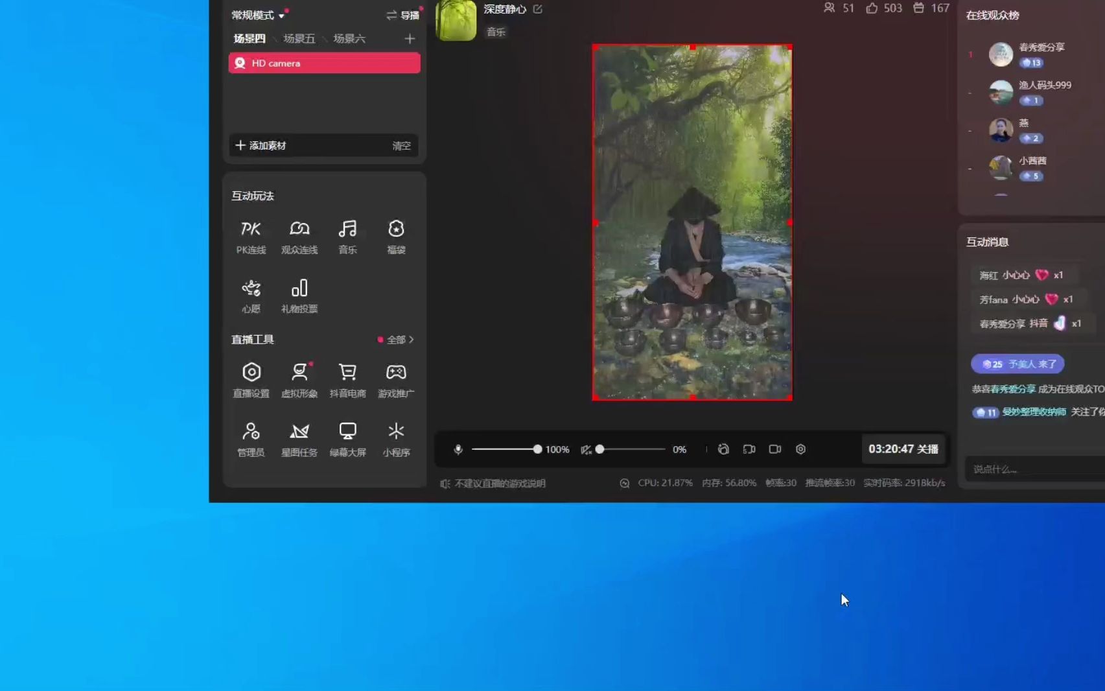Click 不建议直播的游戏说明 link
Image resolution: width=1105 pixels, height=691 pixels.
click(500, 484)
